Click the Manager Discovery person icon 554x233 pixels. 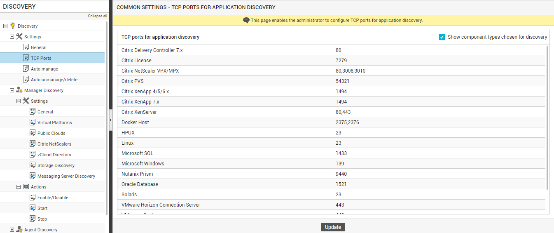pos(19,90)
